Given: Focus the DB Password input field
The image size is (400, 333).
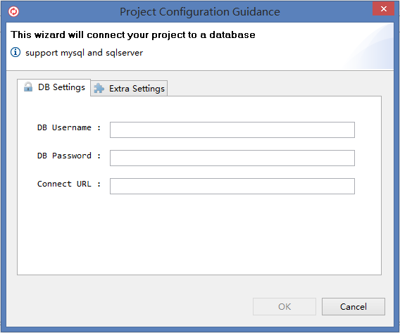Looking at the screenshot, I should [x=232, y=158].
